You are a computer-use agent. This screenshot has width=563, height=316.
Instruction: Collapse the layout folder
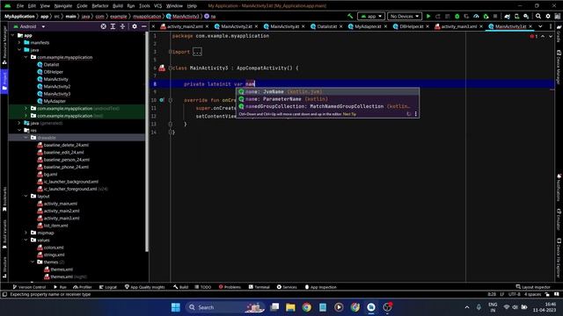pyautogui.click(x=26, y=197)
